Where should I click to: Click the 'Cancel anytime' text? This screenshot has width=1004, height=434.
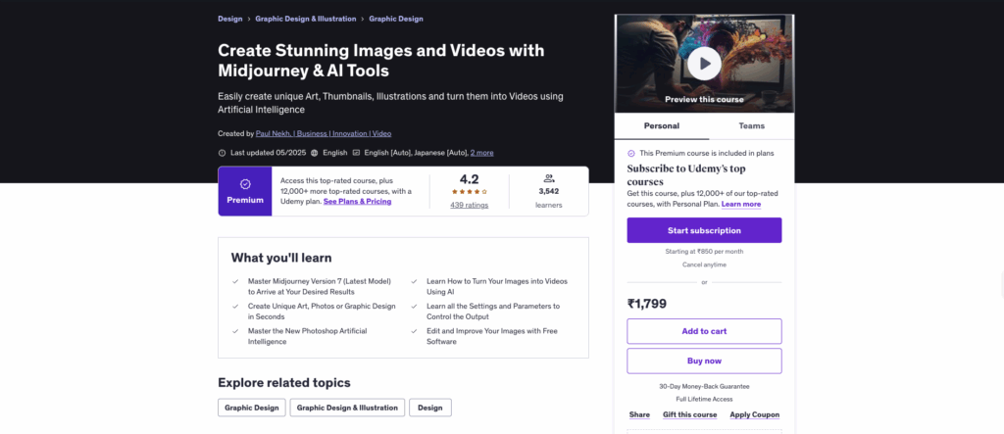coord(704,265)
